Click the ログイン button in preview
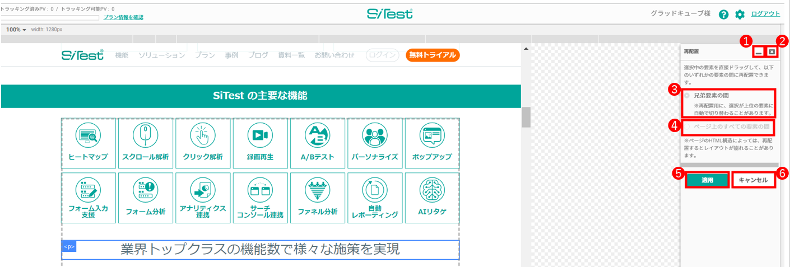The image size is (790, 267). pos(383,55)
